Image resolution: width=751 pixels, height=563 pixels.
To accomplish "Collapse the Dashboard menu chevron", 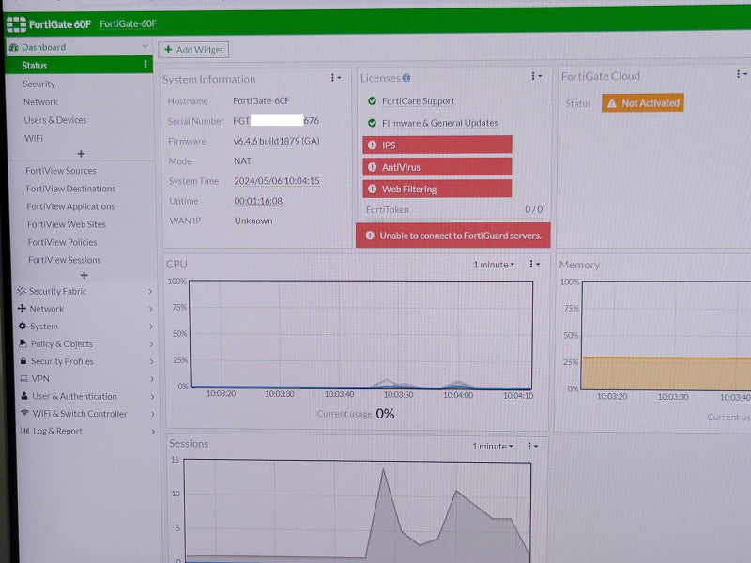I will click(x=145, y=46).
